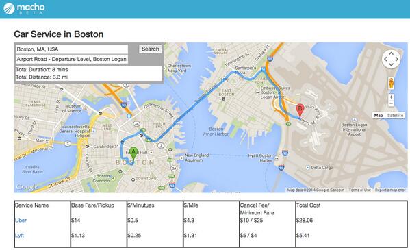Click the Museum of Science map label

pos(71,108)
